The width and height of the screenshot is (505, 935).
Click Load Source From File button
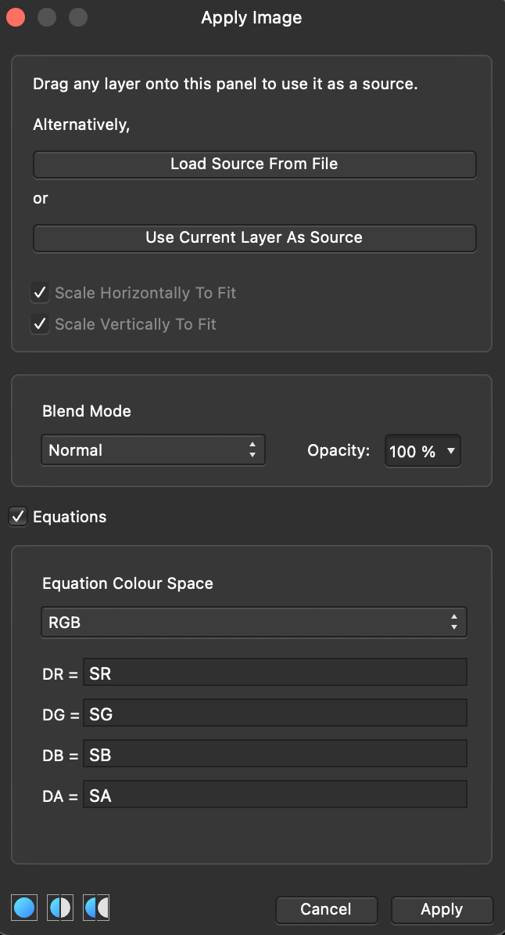pyautogui.click(x=254, y=164)
